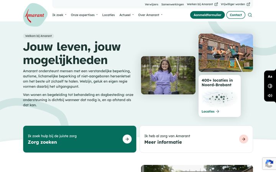
Task: Click the arrow next to the Locaties card link
Action: [x=218, y=112]
